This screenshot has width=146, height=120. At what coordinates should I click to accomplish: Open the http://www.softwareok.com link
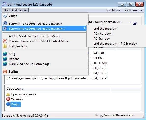116,115
